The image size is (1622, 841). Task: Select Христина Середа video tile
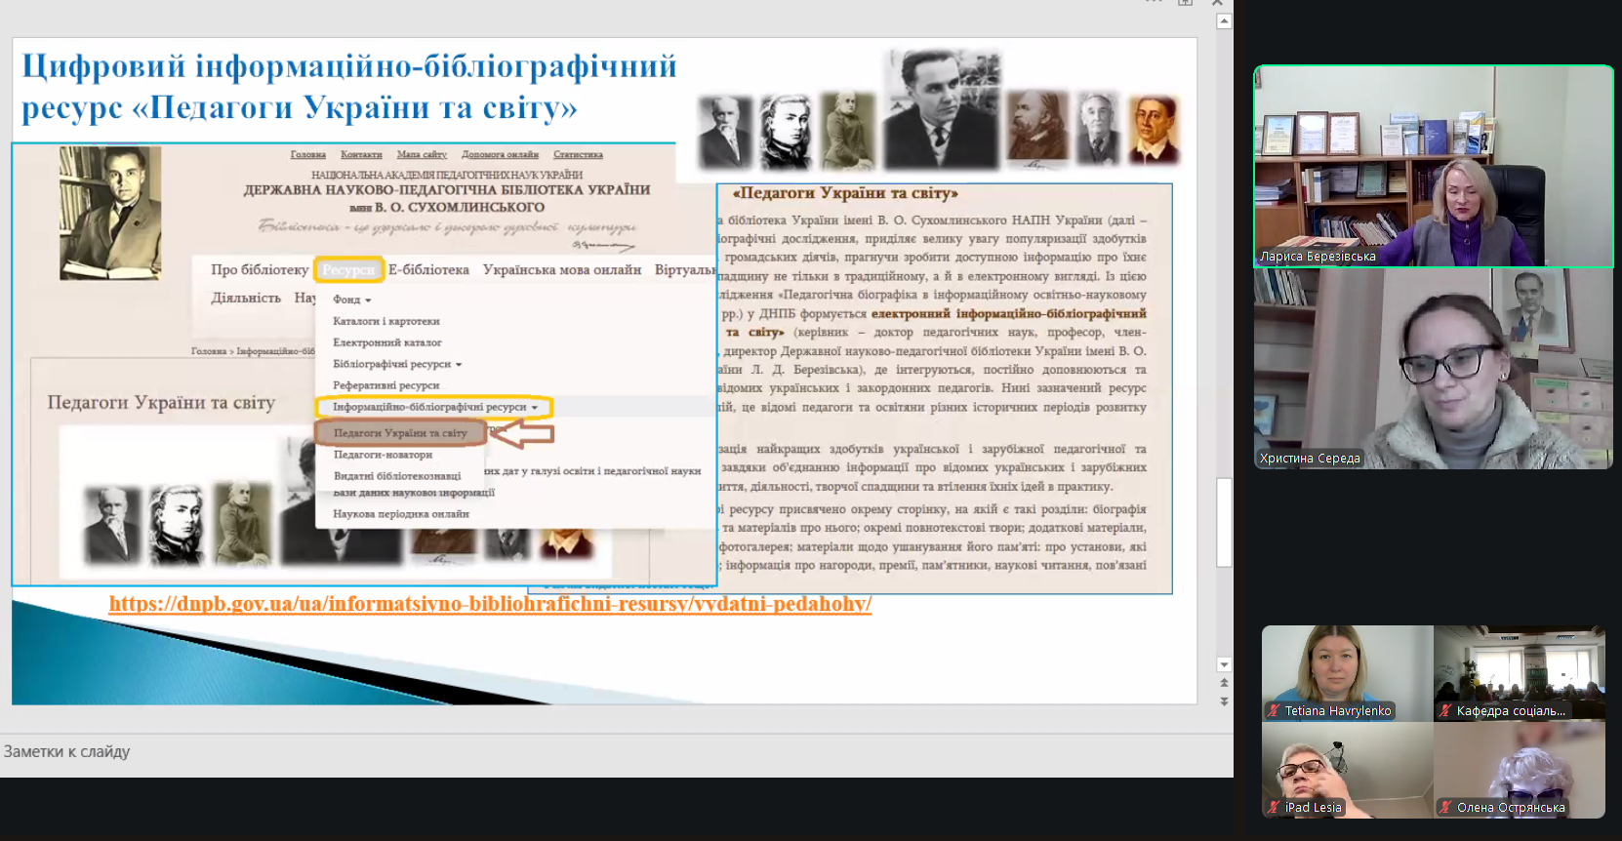tap(1433, 369)
